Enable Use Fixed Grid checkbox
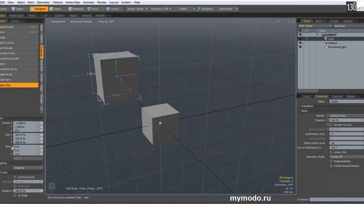 click(15, 177)
